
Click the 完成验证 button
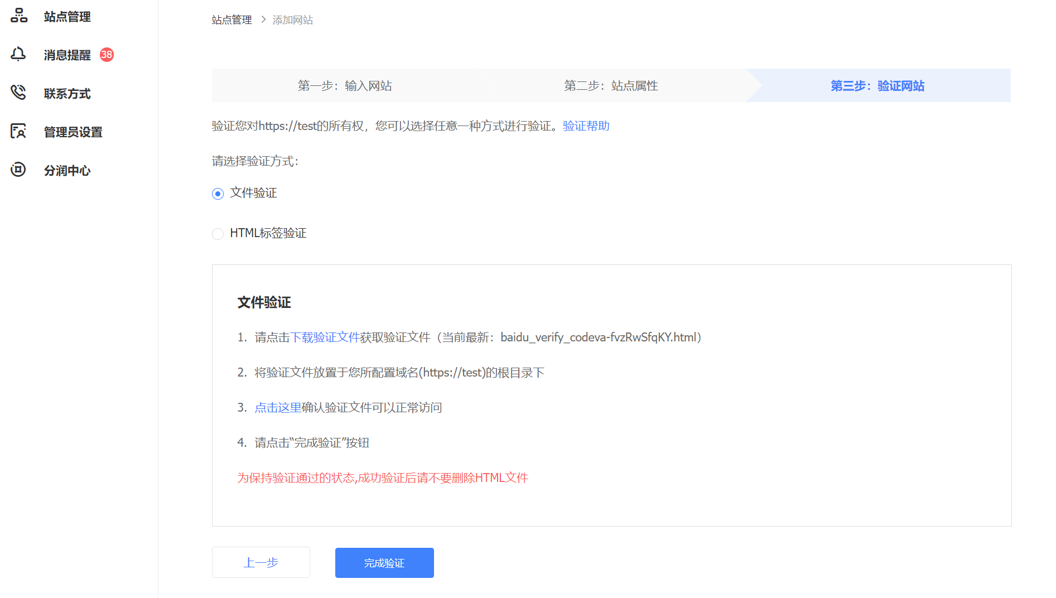tap(384, 563)
